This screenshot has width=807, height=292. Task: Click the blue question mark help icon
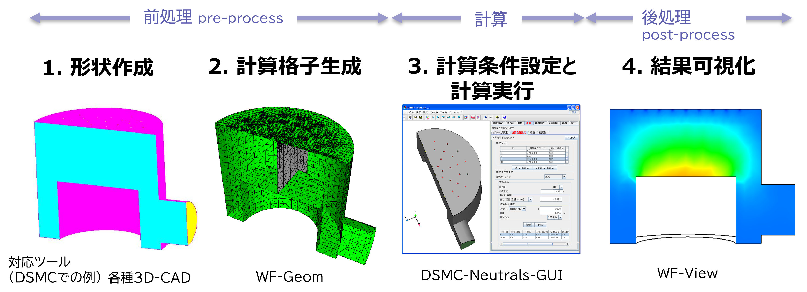click(505, 117)
